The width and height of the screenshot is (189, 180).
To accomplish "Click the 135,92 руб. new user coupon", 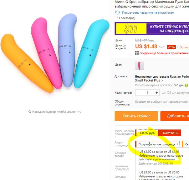I will point(147,133).
